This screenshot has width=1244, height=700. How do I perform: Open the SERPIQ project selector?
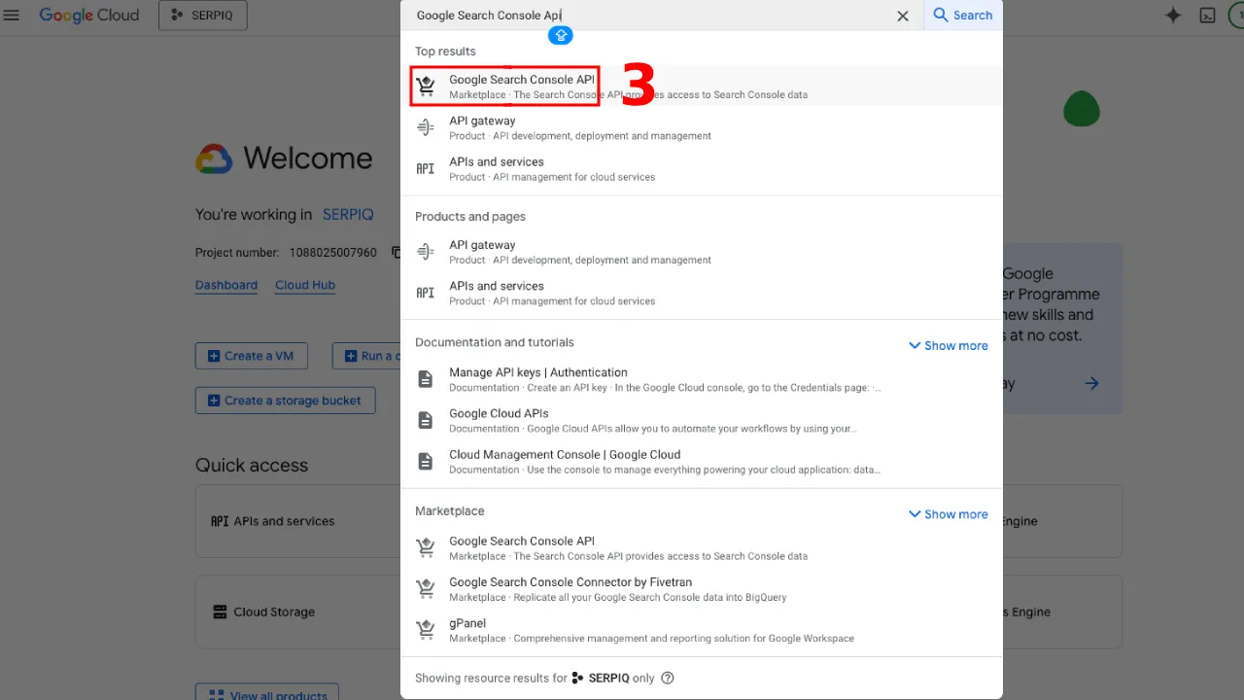(202, 16)
